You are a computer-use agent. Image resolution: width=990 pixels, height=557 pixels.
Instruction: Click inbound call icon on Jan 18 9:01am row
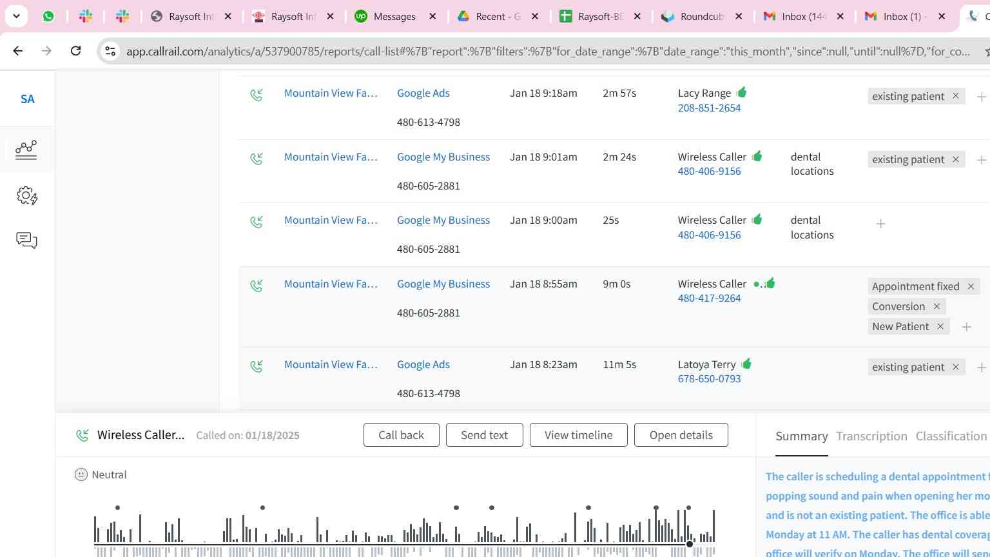pos(257,158)
